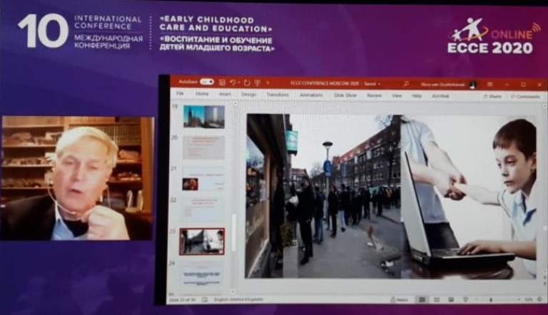Click English (United Kingdom) language indicator

point(238,299)
